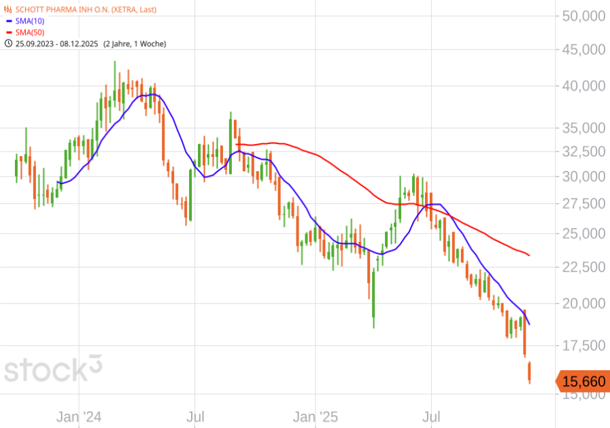The image size is (610, 428).
Task: Click the 20,000 price axis label
Action: click(x=583, y=304)
